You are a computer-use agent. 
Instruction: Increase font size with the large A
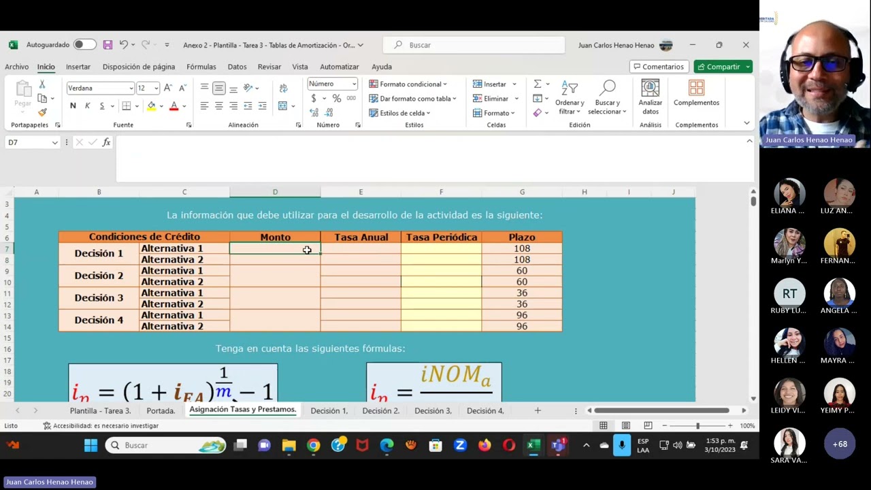tap(167, 88)
